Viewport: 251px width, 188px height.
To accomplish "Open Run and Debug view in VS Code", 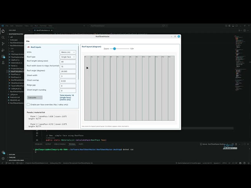I will point(3,50).
